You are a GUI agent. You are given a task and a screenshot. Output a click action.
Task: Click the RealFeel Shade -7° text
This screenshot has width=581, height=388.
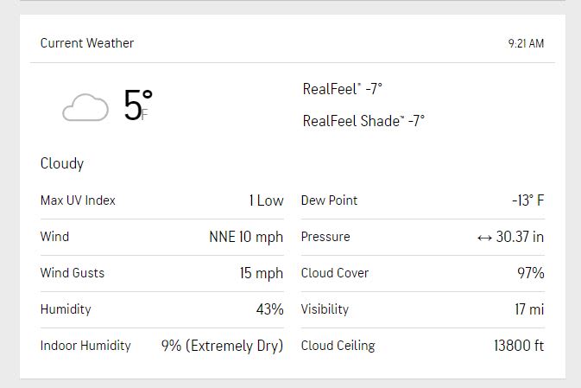363,121
